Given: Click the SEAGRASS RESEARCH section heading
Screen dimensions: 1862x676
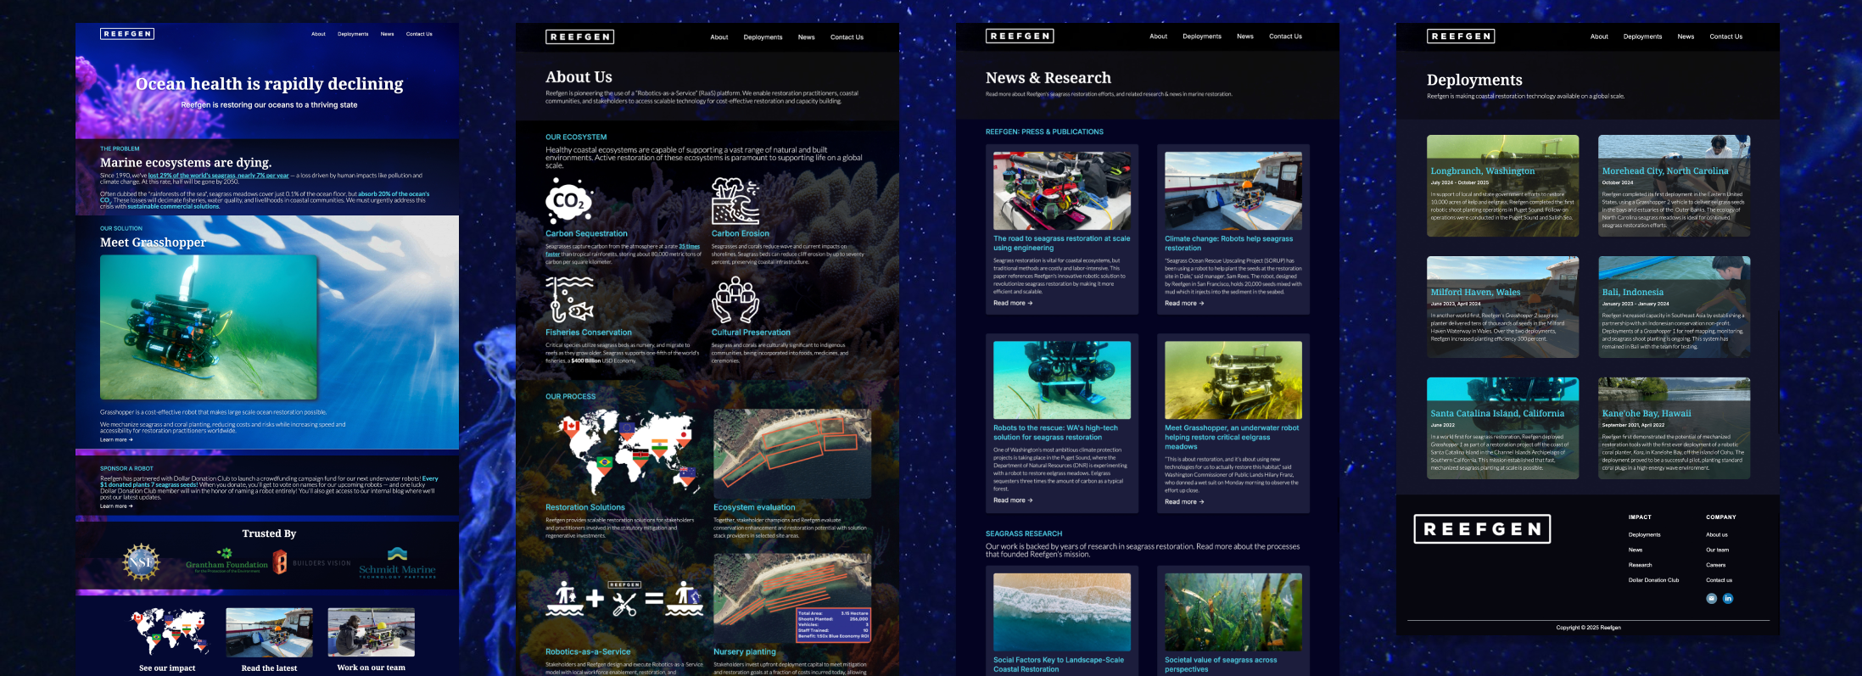Looking at the screenshot, I should 1024,534.
